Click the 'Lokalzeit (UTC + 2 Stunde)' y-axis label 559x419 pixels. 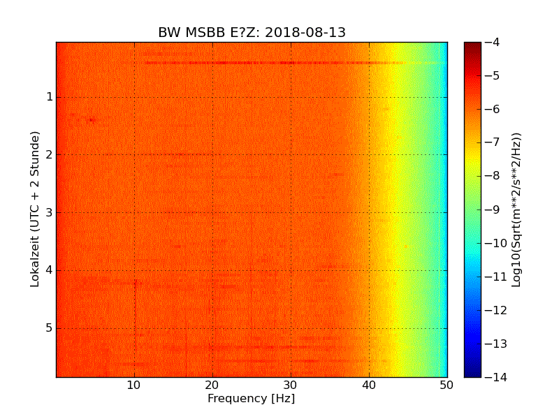tap(35, 209)
